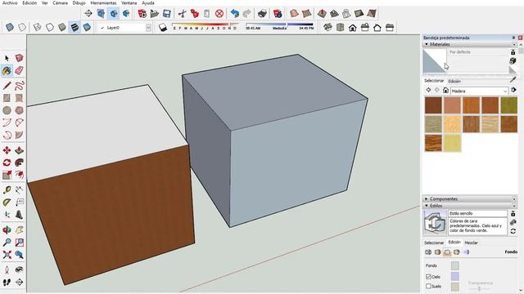Toggle Hidden Line face style
Image resolution: width=524 pixels, height=294 pixels.
49,27
